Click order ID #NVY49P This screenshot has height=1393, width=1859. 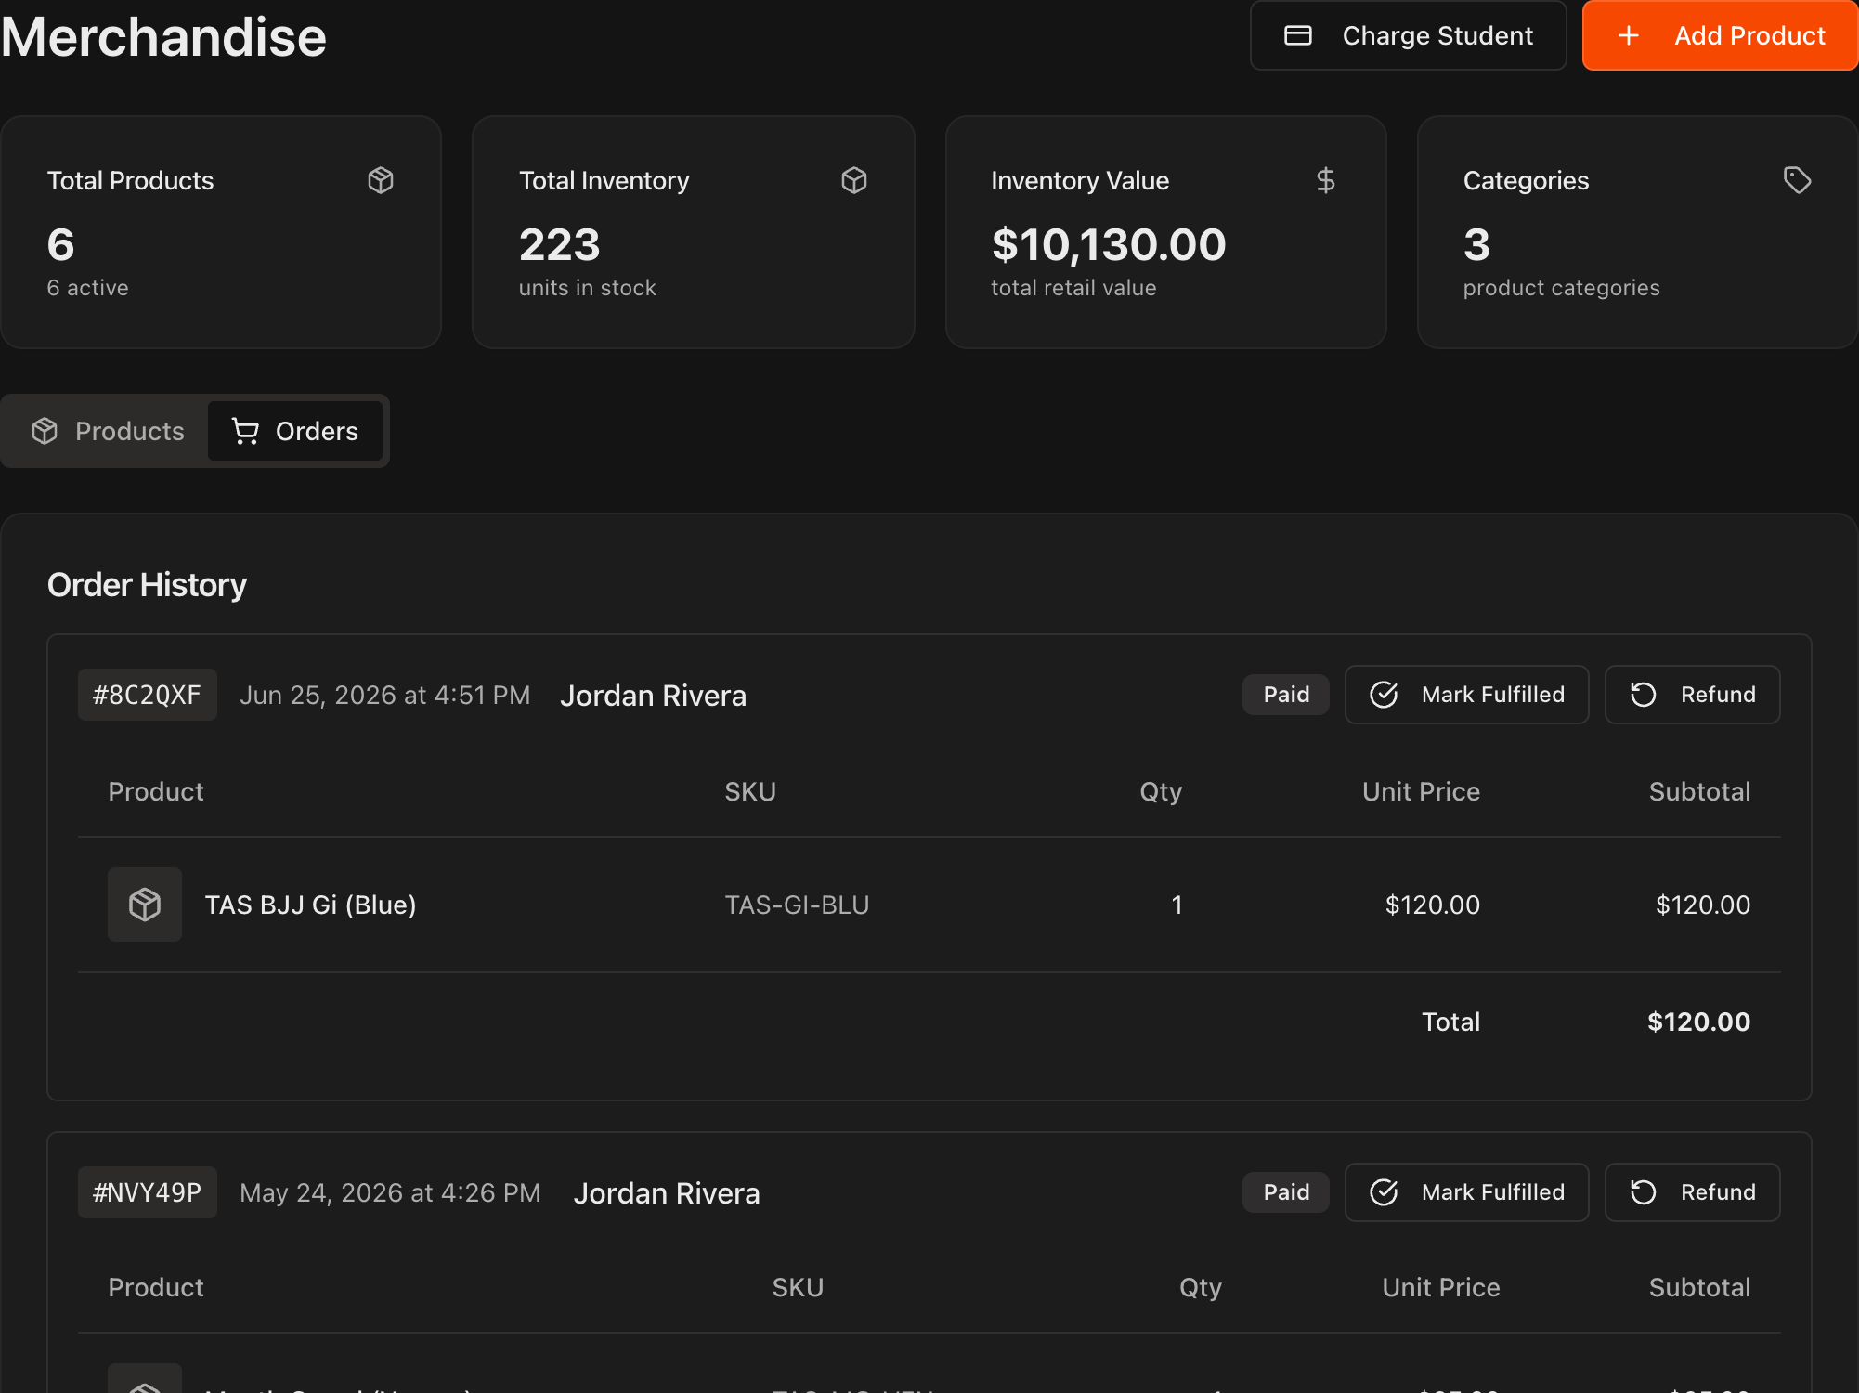[148, 1192]
